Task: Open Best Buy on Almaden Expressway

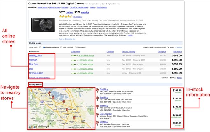Action: [104, 122]
